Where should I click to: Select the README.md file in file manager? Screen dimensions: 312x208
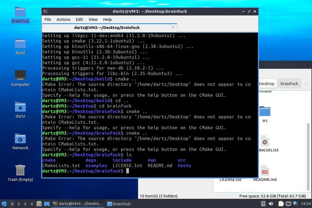click(265, 173)
